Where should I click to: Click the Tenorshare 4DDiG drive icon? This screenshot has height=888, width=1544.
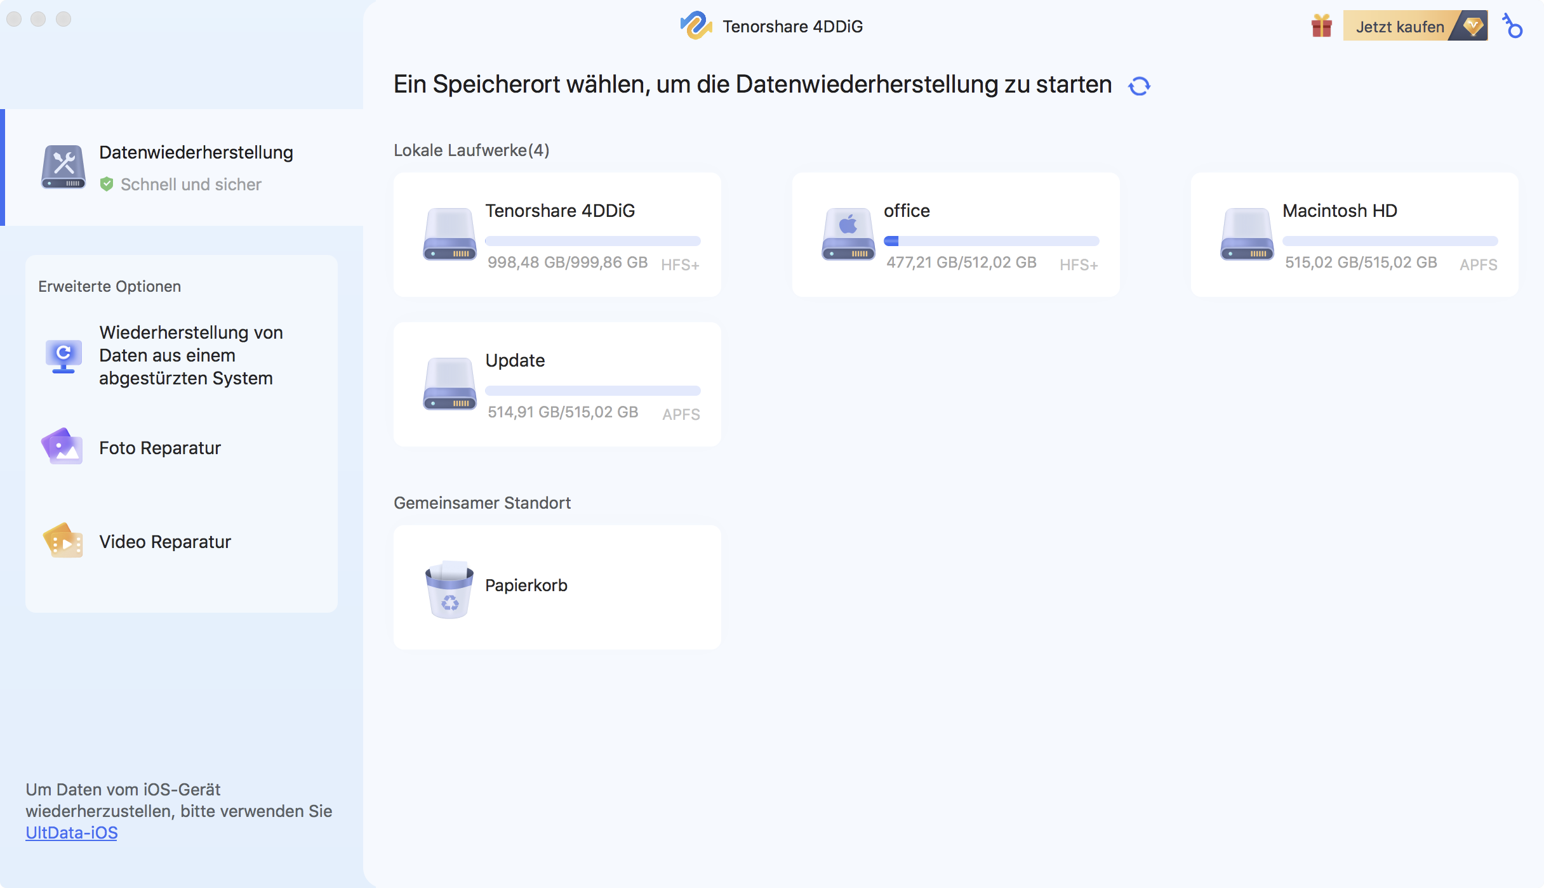pos(450,234)
